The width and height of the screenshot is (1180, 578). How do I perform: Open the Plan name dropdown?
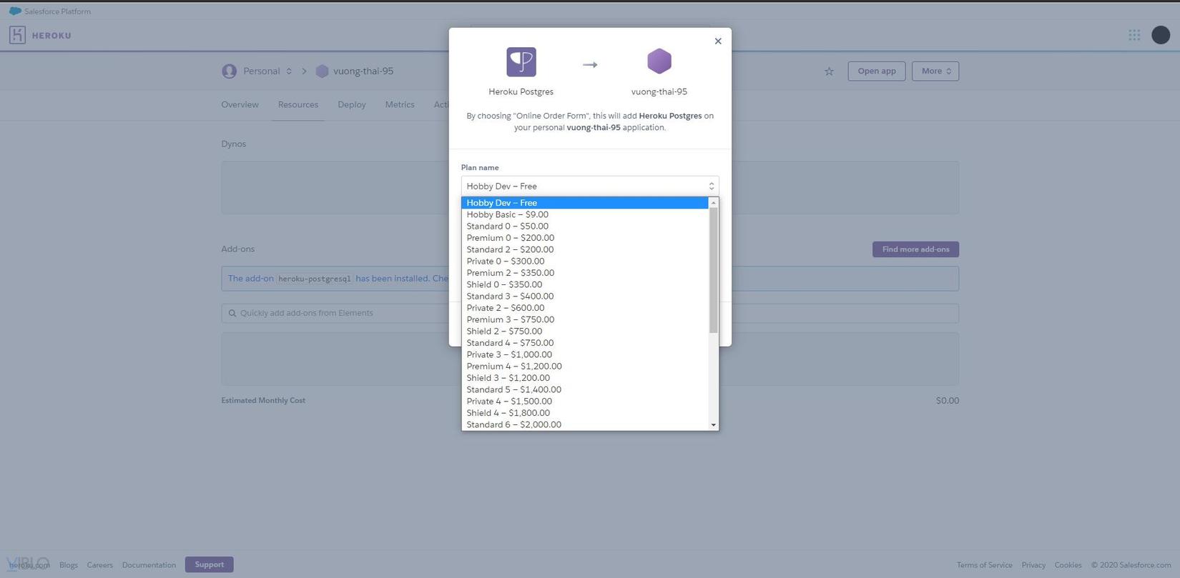[590, 186]
